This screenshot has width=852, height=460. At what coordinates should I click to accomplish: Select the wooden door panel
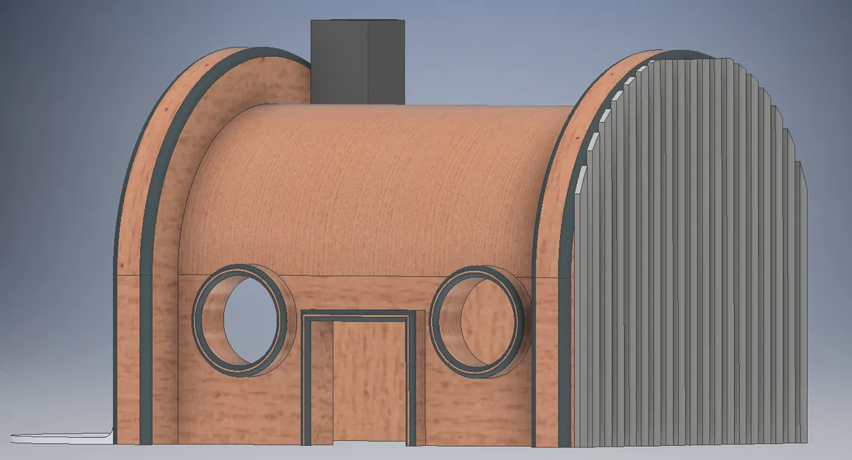pos(369,381)
